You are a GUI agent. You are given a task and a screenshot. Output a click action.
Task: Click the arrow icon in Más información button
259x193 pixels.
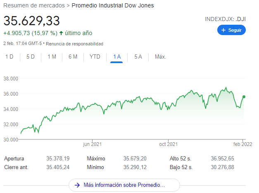[x=77, y=185]
